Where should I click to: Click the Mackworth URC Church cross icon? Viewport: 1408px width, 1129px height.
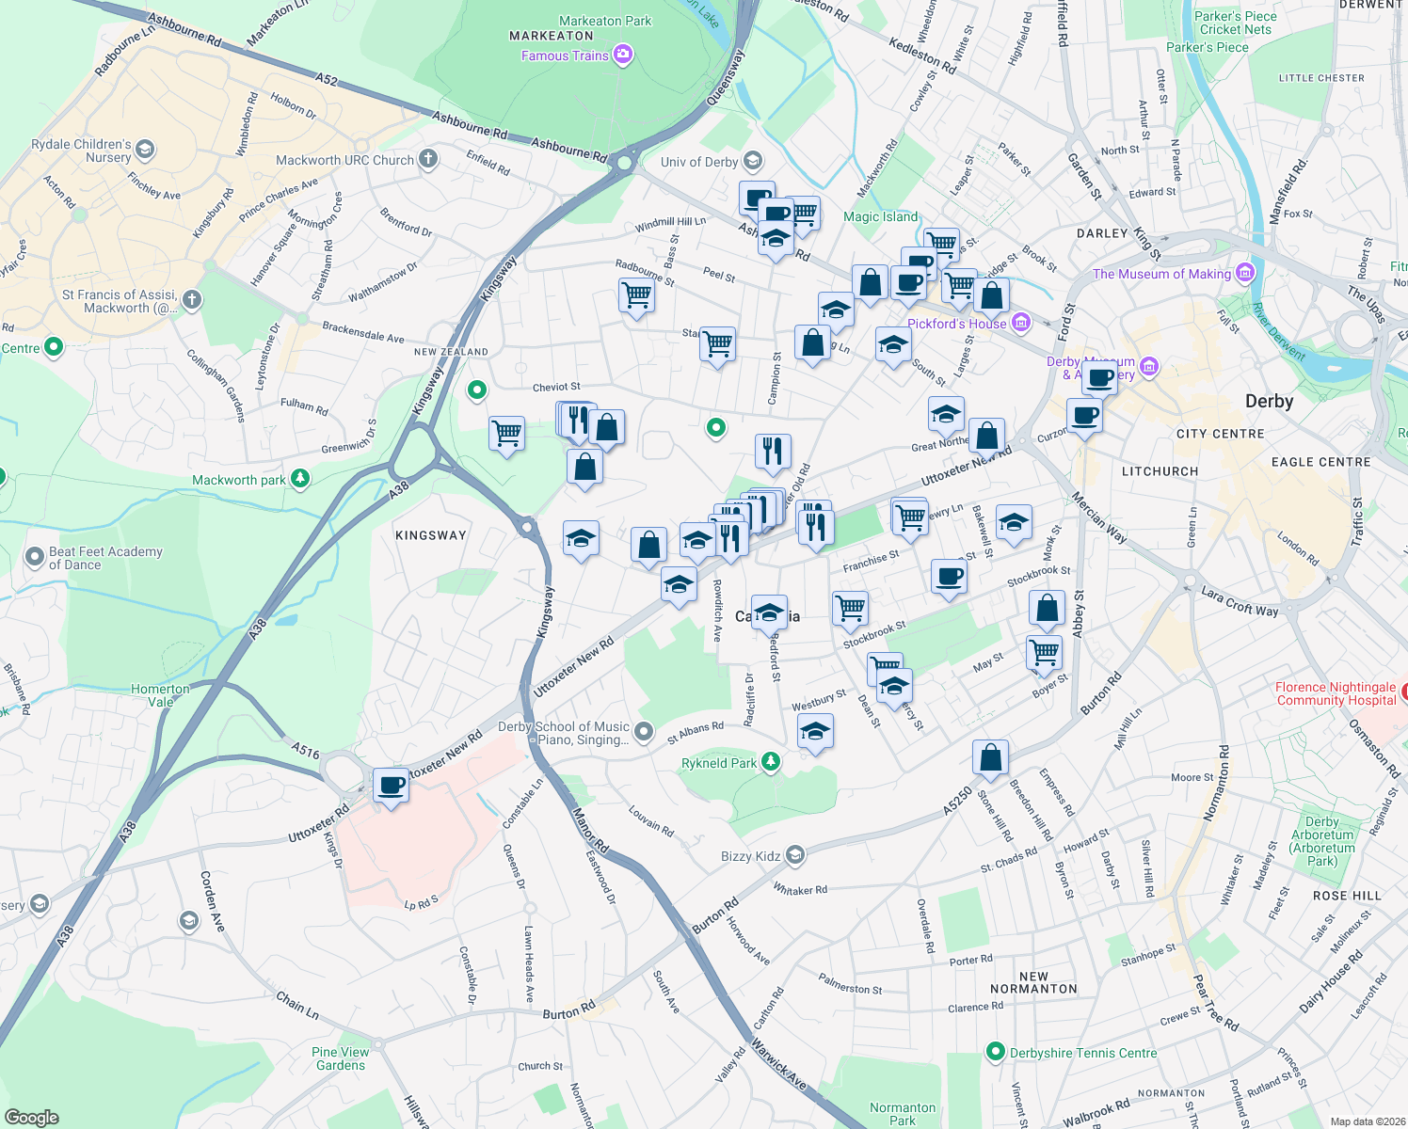(x=427, y=160)
